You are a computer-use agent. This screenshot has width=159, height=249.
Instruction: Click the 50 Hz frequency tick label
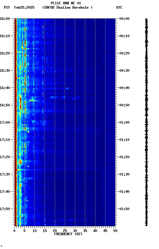point(116,231)
